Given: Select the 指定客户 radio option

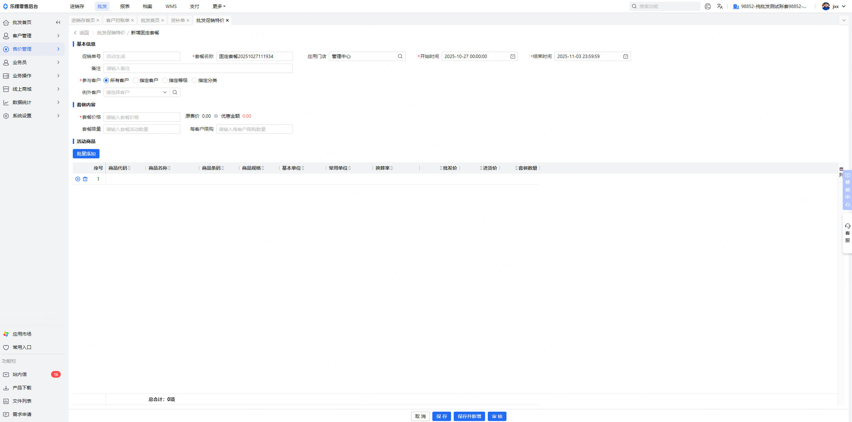Looking at the screenshot, I should point(136,80).
